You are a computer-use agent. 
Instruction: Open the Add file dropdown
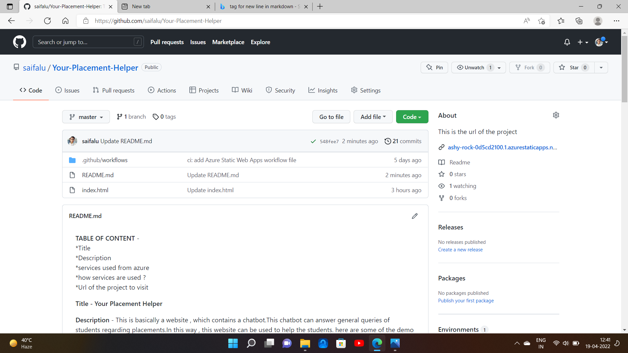point(373,117)
